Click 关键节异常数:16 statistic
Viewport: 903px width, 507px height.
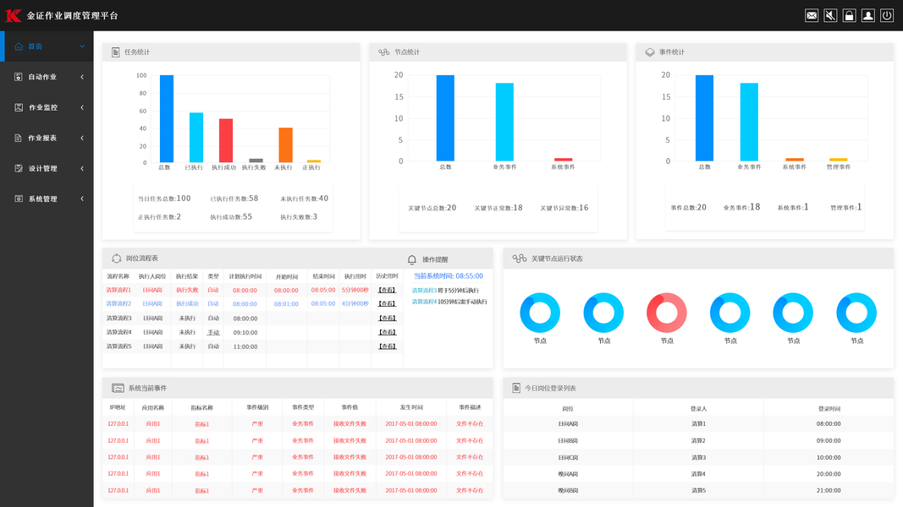(564, 208)
